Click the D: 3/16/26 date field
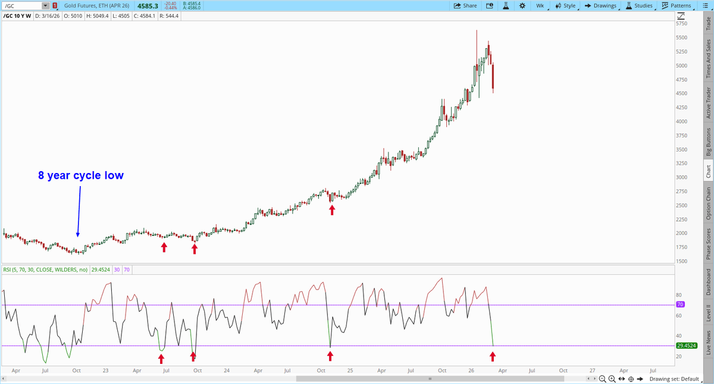The image size is (714, 384). coord(47,16)
